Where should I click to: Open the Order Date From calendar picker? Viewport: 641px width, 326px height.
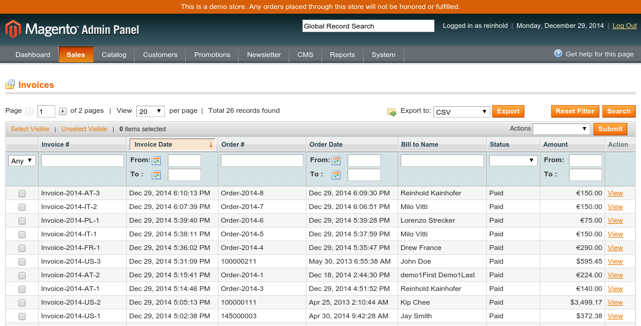336,160
